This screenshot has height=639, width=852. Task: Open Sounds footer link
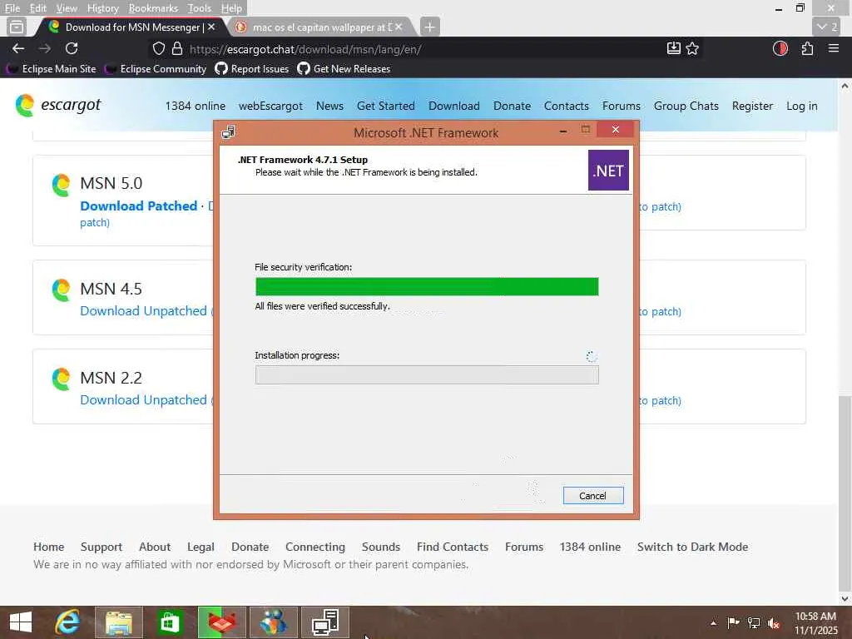click(381, 547)
